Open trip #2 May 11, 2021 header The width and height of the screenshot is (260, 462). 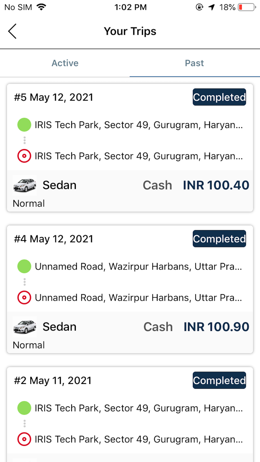click(53, 381)
